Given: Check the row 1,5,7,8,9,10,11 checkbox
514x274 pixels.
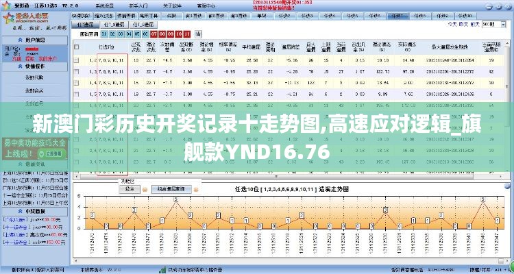Looking at the screenshot, I should (76, 94).
